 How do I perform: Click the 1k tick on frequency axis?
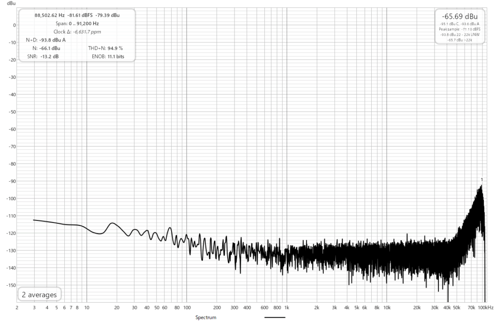[287, 307]
